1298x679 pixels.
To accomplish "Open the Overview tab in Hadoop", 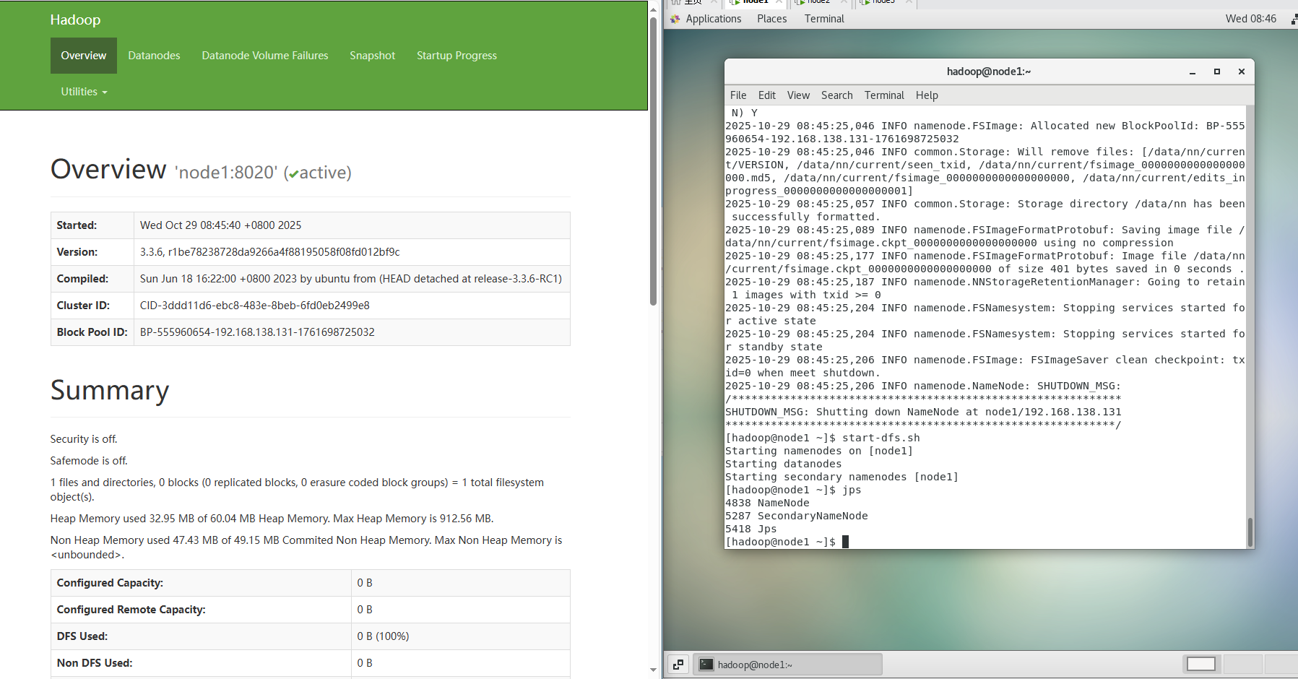I will [x=83, y=56].
